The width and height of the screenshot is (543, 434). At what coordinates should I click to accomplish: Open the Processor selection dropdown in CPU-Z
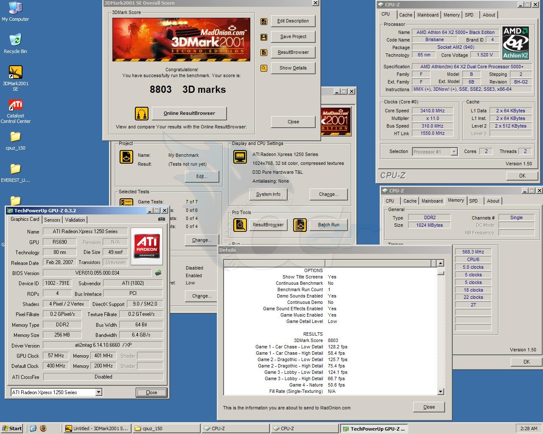point(454,152)
